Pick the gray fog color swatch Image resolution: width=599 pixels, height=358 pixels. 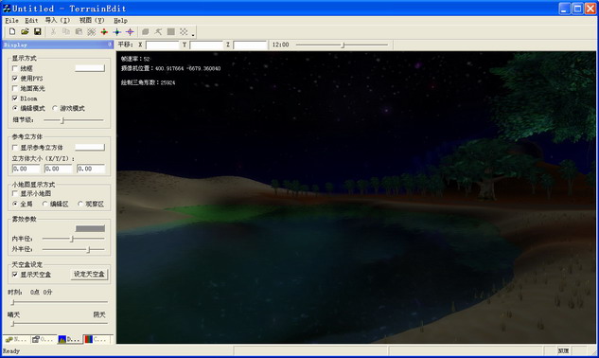pyautogui.click(x=90, y=229)
